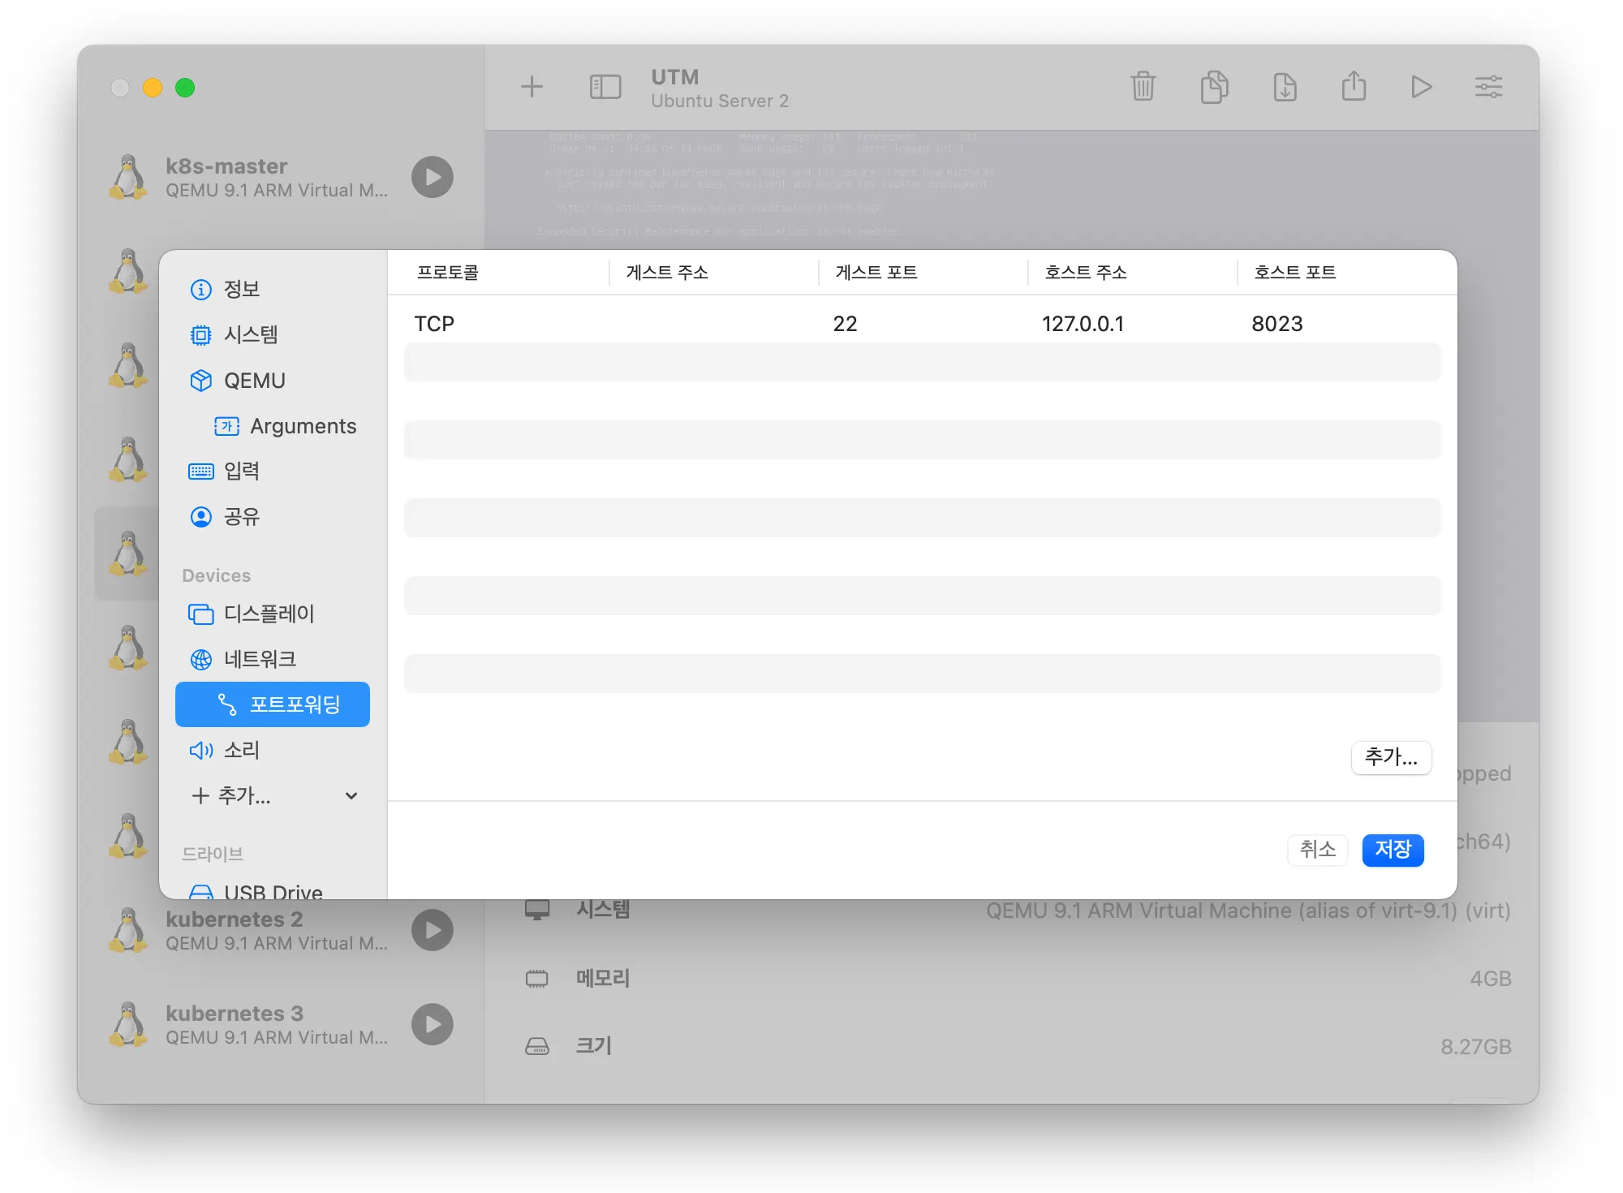Open the 디스플레이 display settings
The height and width of the screenshot is (1193, 1623).
[x=268, y=614]
